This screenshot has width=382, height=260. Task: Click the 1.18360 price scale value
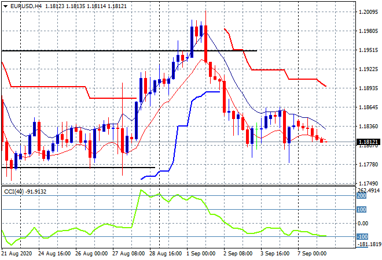tap(368, 126)
